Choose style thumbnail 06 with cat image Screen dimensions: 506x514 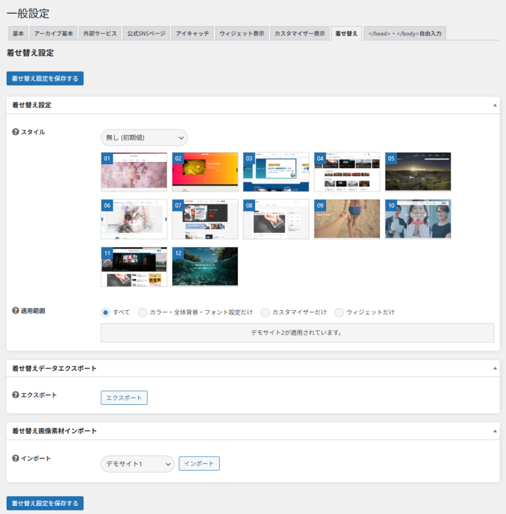pos(134,219)
